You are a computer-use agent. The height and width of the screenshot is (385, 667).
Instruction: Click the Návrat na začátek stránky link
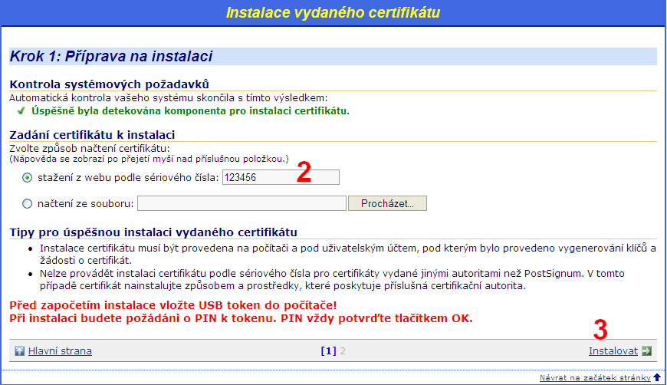(x=595, y=378)
